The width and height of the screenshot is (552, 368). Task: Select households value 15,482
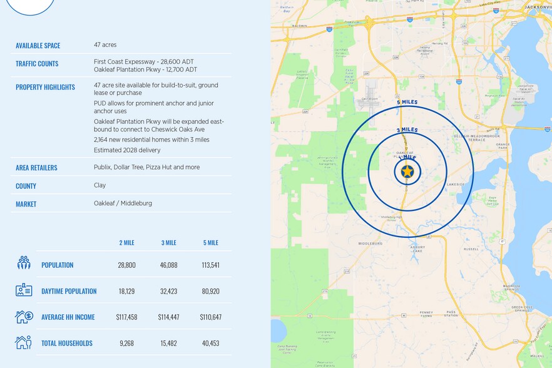tap(168, 344)
